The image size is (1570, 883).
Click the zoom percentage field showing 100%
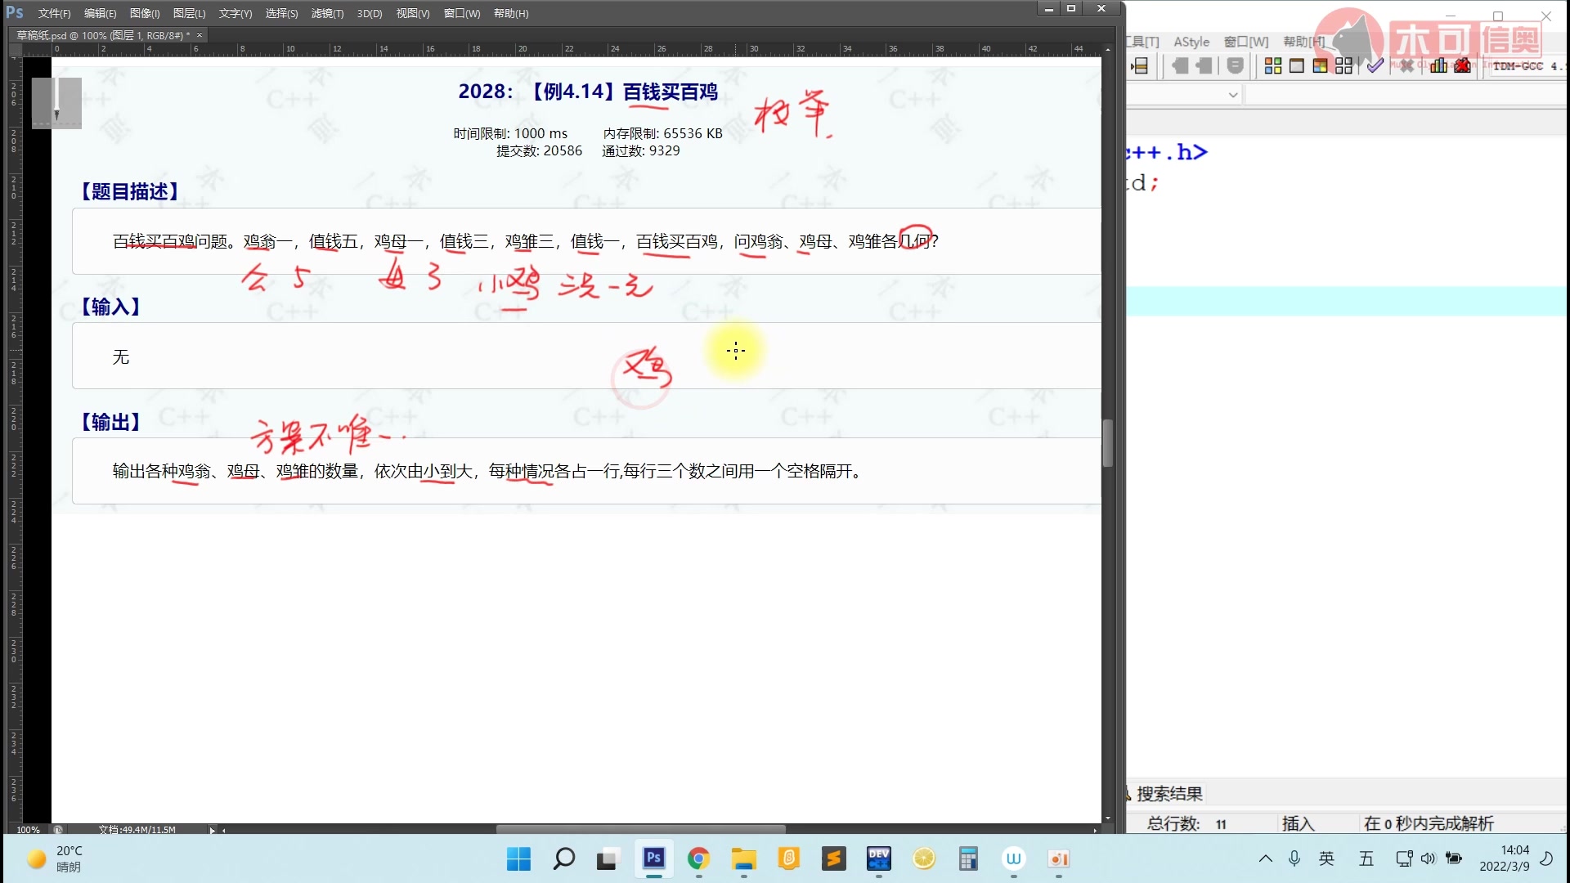coord(28,829)
